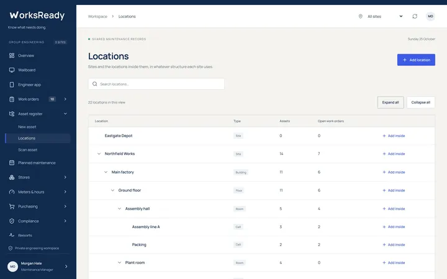Click the Compliance shield icon
Image resolution: width=447 pixels, height=279 pixels.
(12, 221)
